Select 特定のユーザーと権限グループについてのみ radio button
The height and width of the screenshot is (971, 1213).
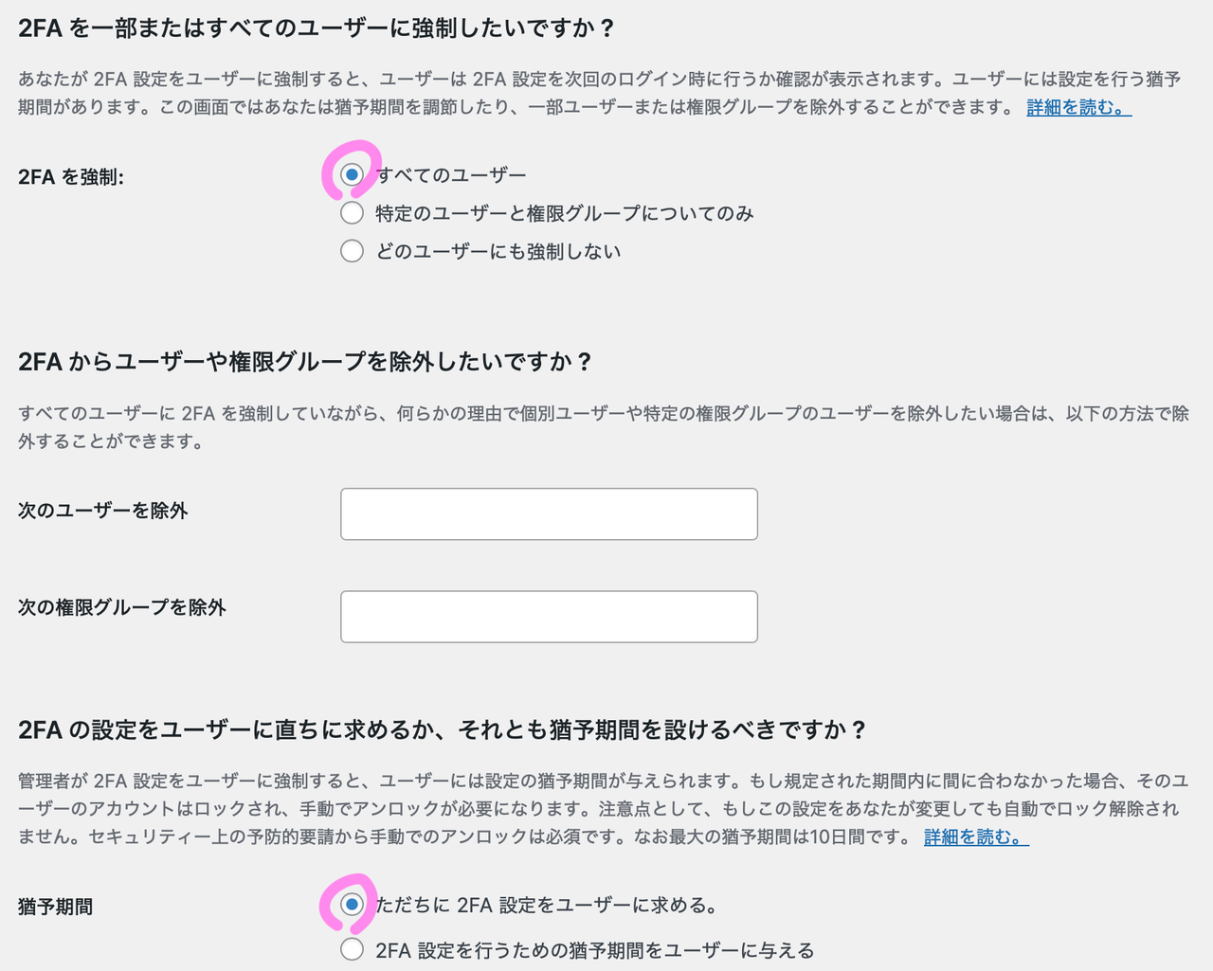(x=352, y=213)
